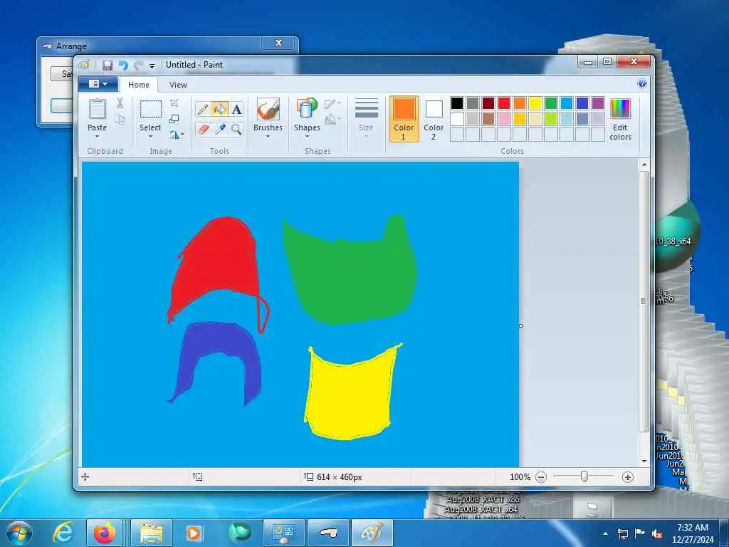The image size is (729, 547).
Task: Switch to the Home ribbon tab
Action: (x=139, y=85)
